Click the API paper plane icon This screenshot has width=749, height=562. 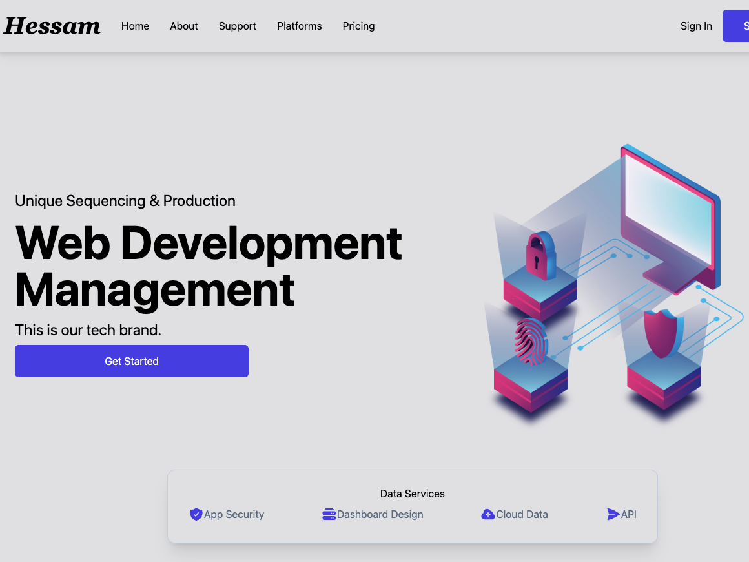coord(613,514)
